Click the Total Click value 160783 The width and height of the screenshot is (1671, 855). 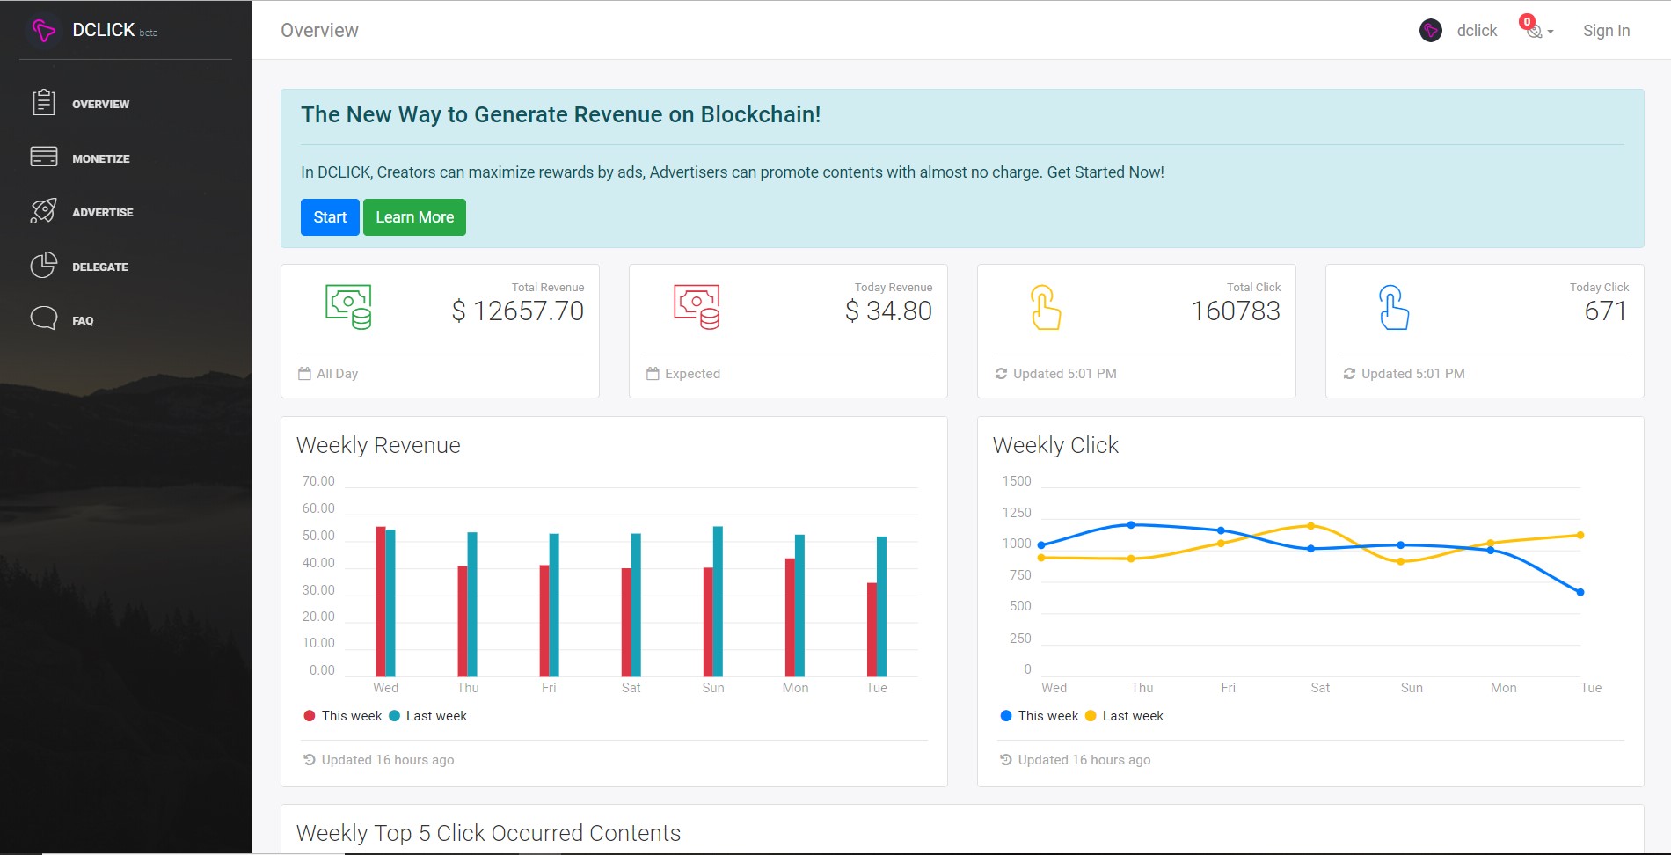pos(1236,311)
